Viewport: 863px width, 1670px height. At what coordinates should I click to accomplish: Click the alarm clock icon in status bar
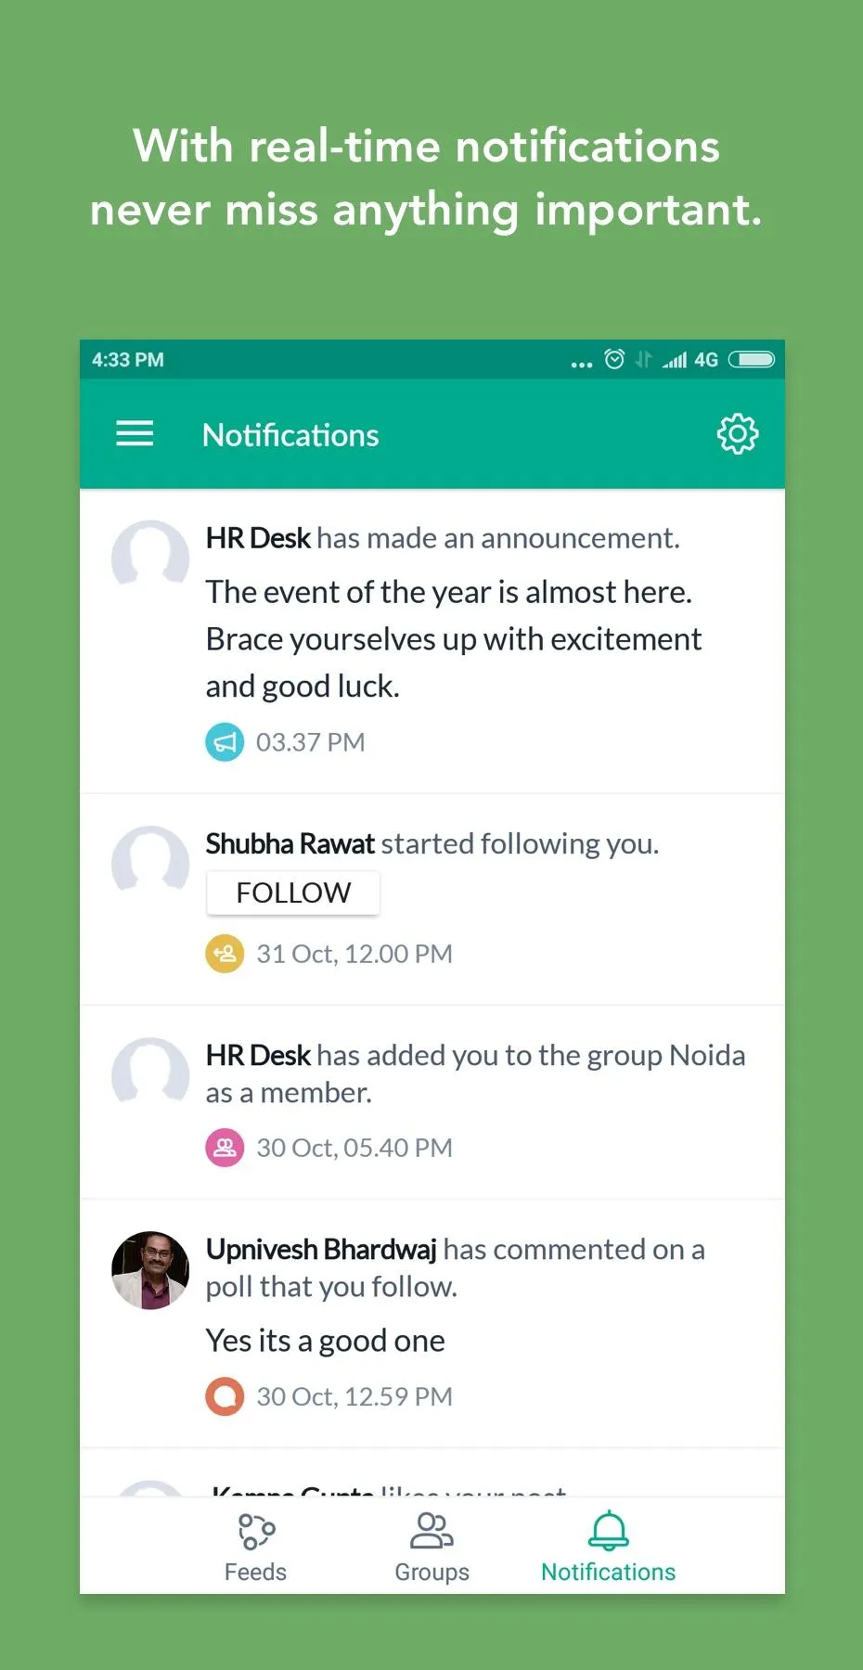point(614,359)
